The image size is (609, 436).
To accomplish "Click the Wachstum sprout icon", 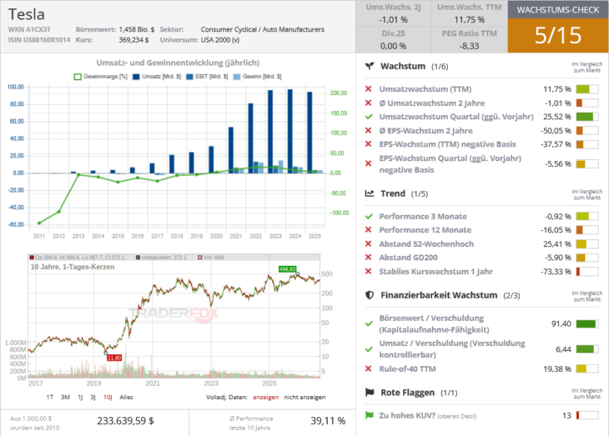I will click(370, 66).
